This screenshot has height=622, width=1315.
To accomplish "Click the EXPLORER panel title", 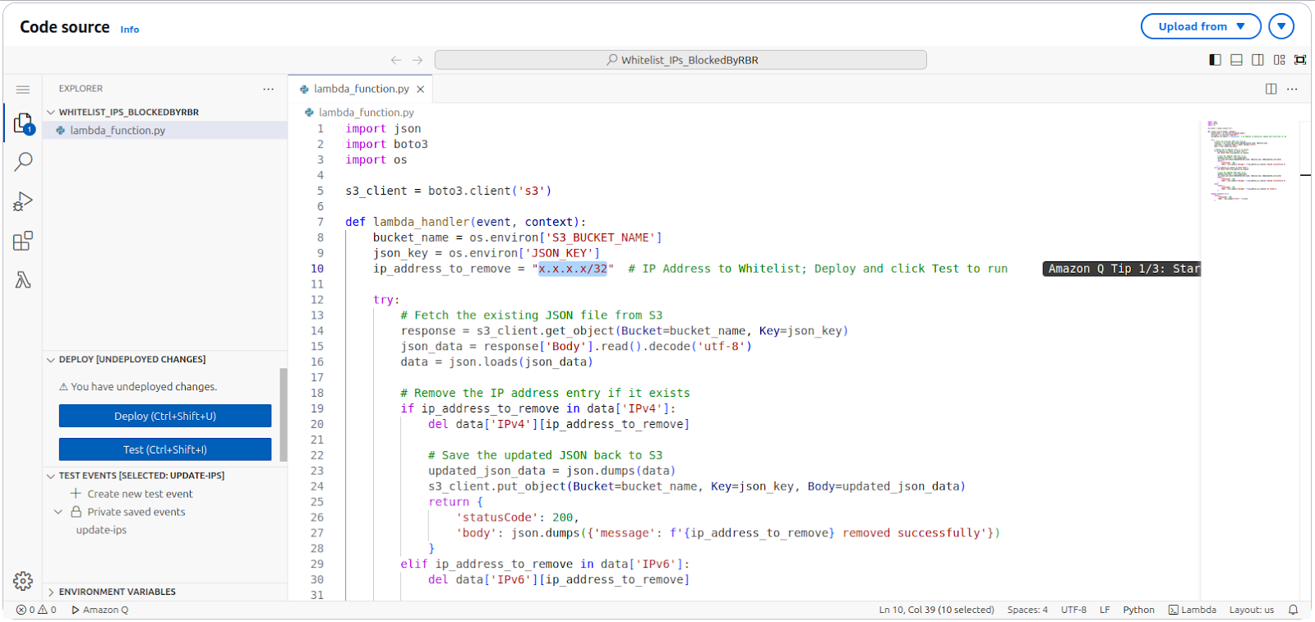I will 81,89.
